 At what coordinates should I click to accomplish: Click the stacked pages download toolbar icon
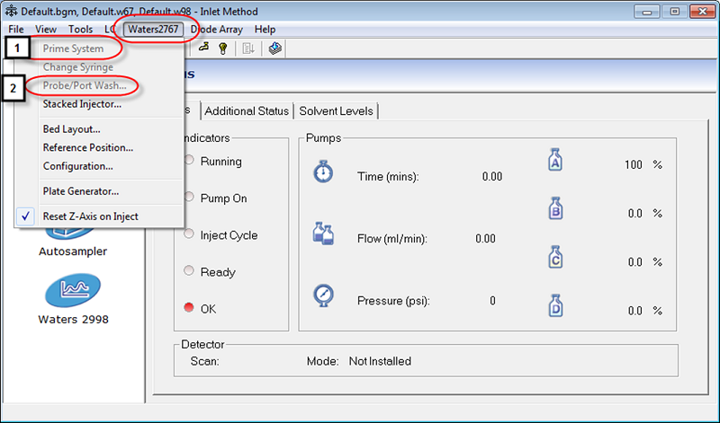(x=275, y=48)
